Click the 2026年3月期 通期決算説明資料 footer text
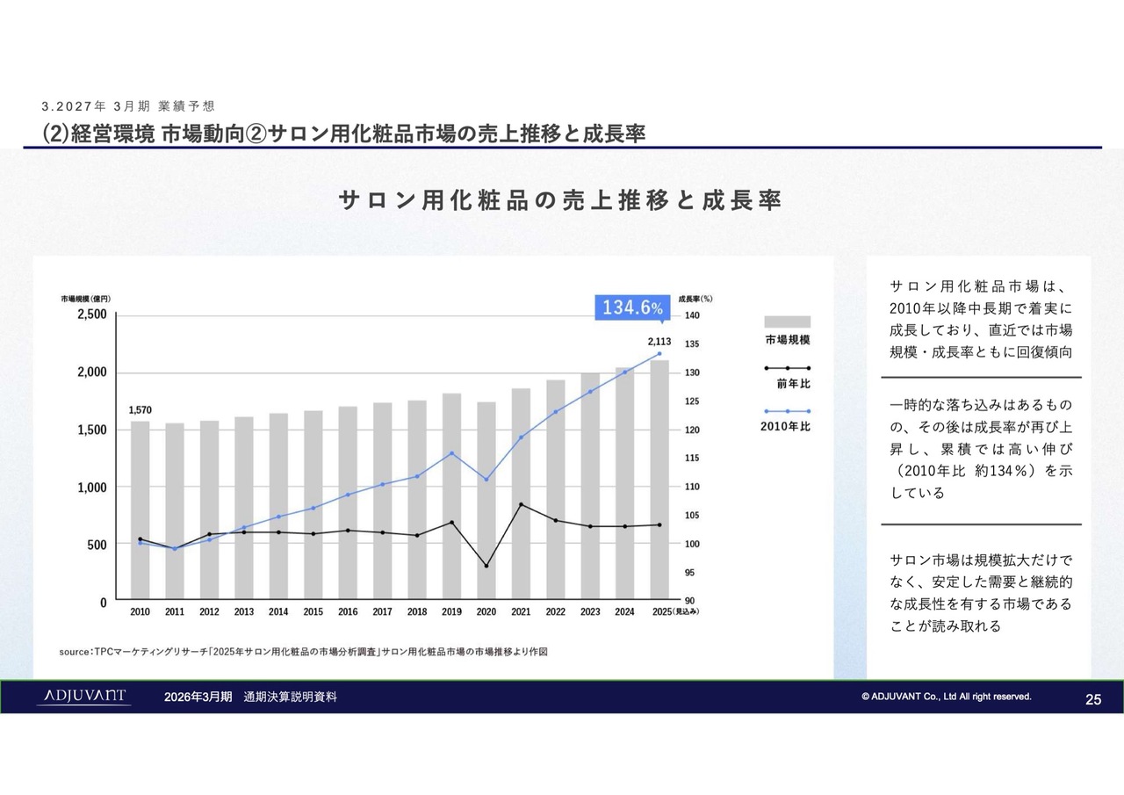This screenshot has width=1124, height=795. pyautogui.click(x=250, y=697)
